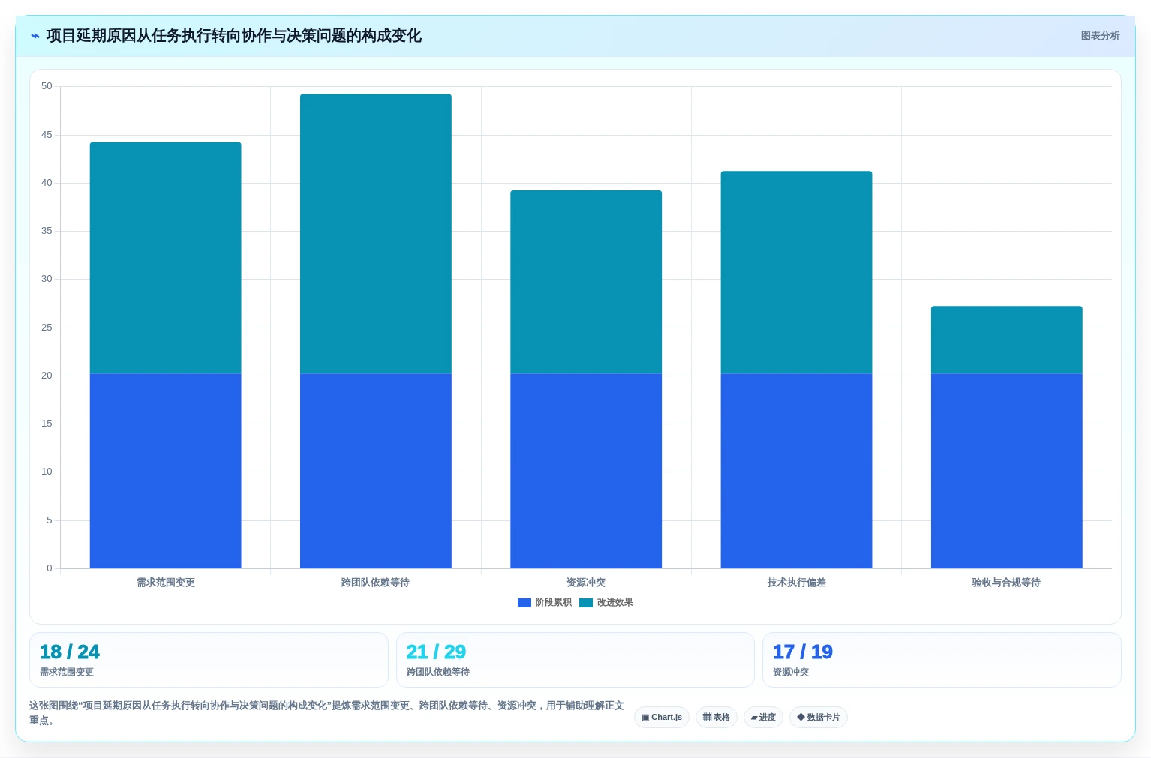
Task: Click the teal bar segment for 技术执行偏差
Action: pos(796,273)
